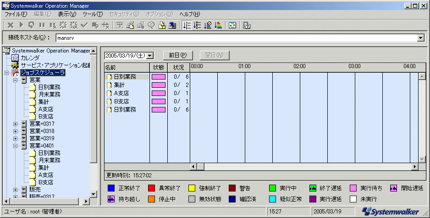Click the tree panel horizontal scroll-right arrow
The width and height of the screenshot is (430, 218).
[86, 201]
